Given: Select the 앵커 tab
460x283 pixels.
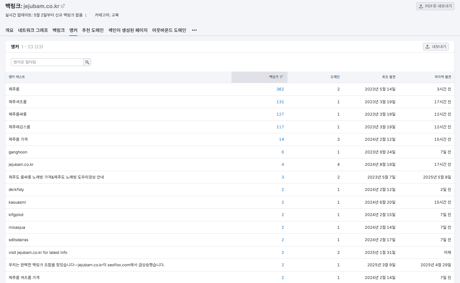Looking at the screenshot, I should 73,30.
